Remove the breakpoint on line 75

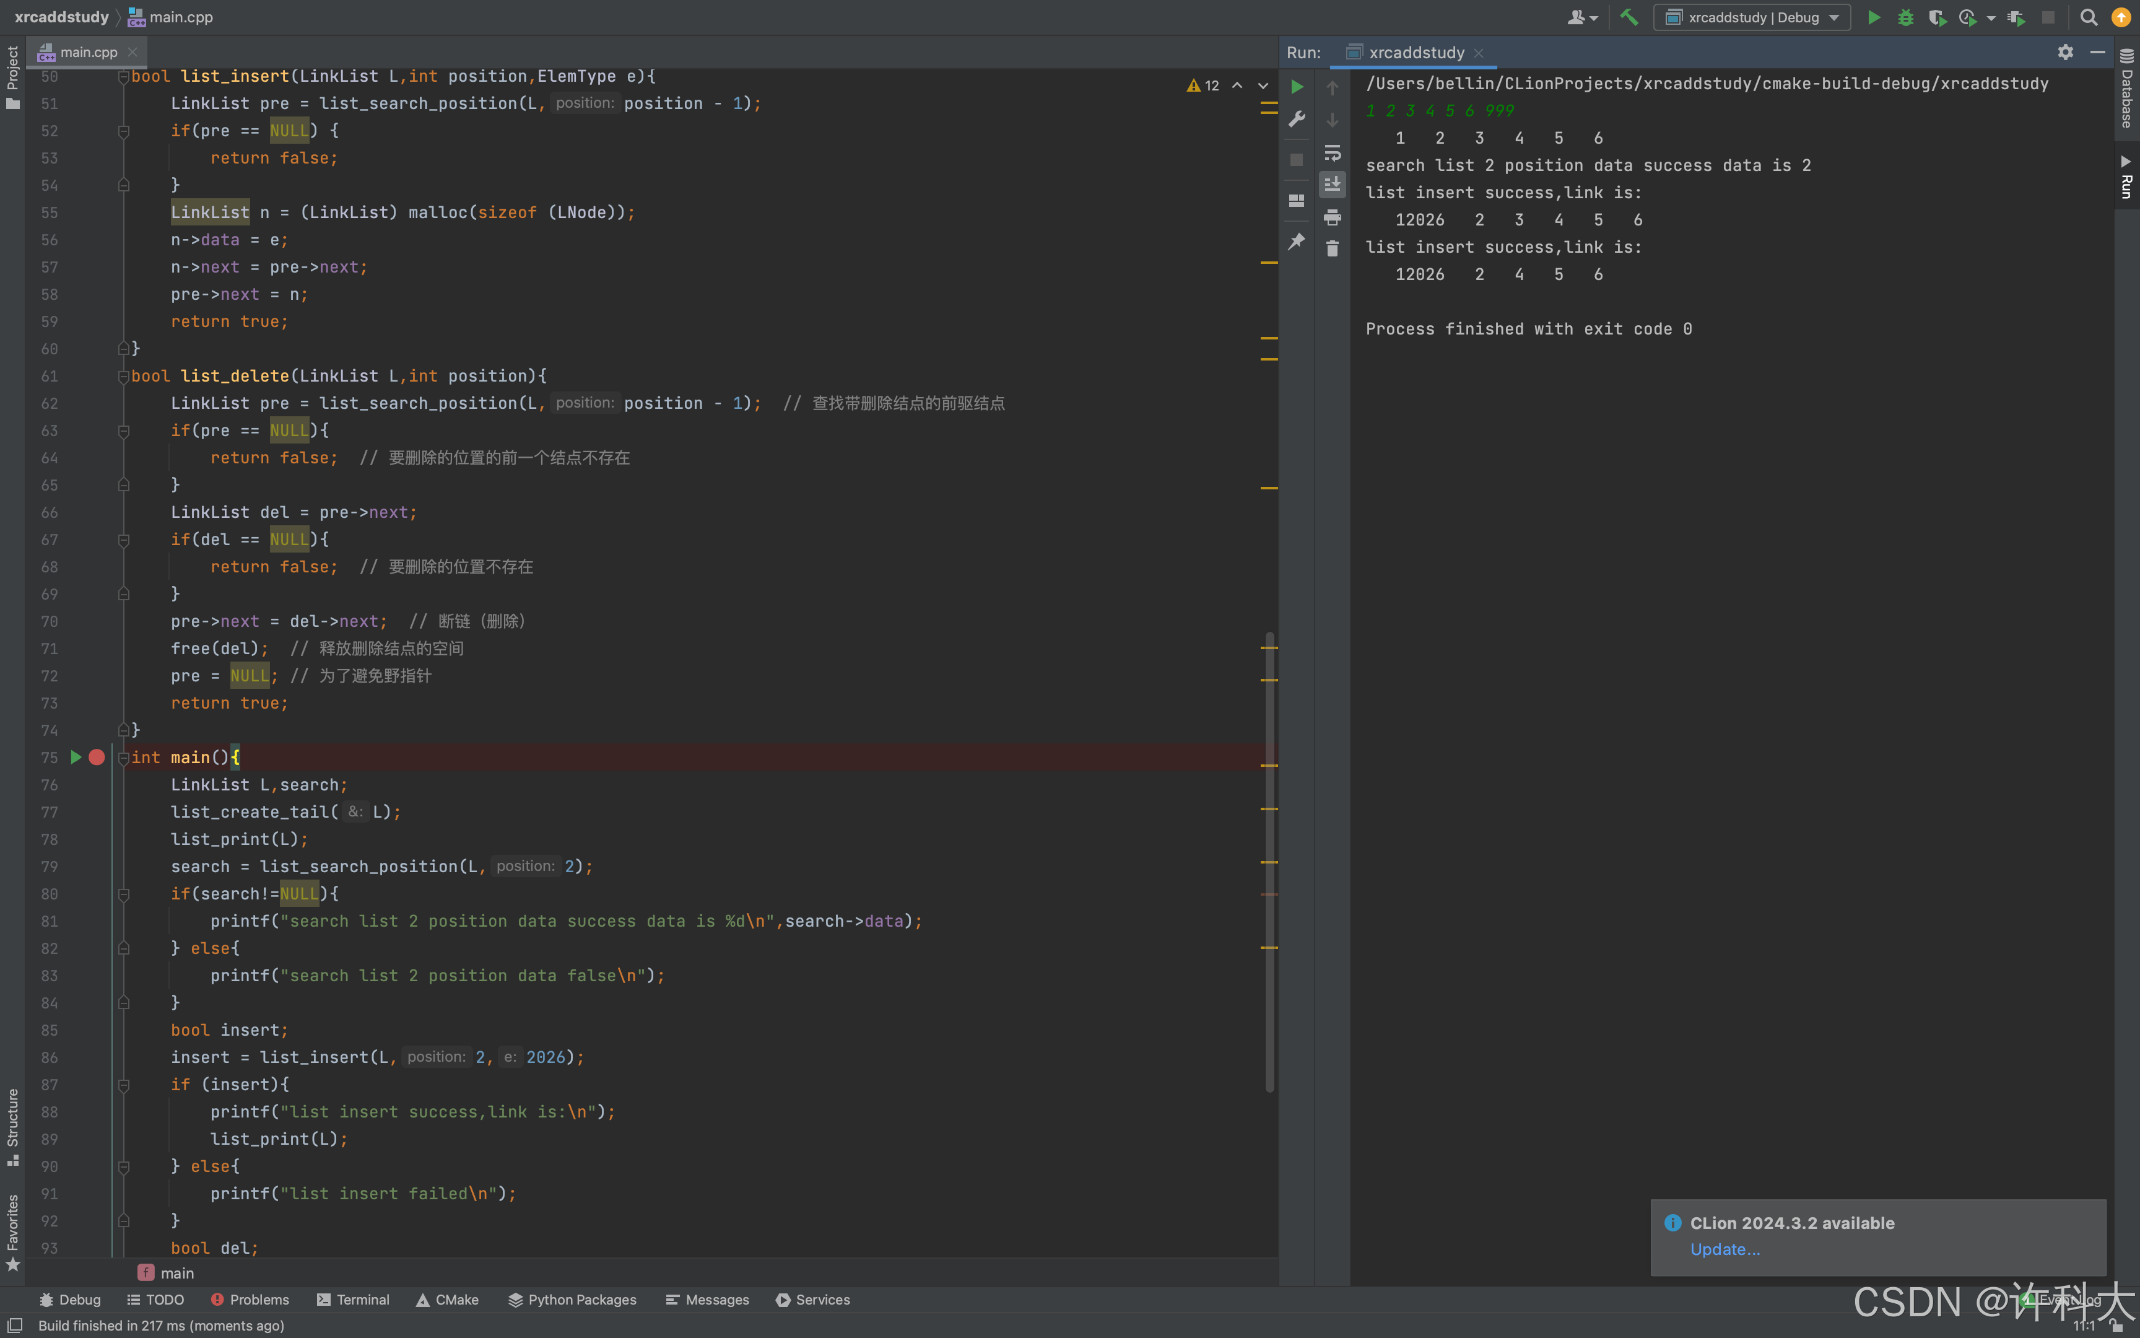pyautogui.click(x=97, y=758)
